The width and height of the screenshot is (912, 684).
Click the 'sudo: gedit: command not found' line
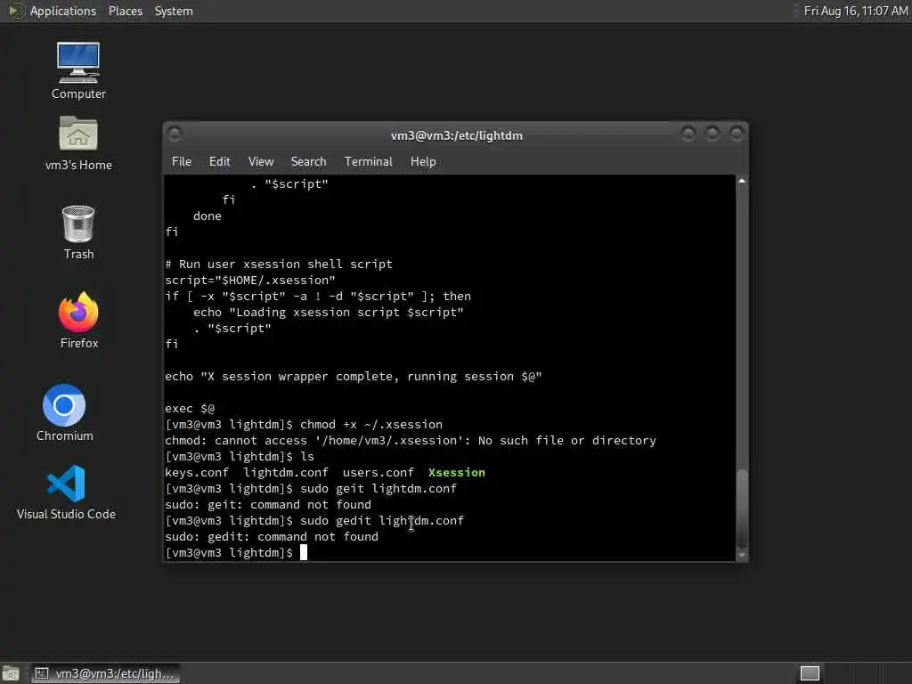272,536
